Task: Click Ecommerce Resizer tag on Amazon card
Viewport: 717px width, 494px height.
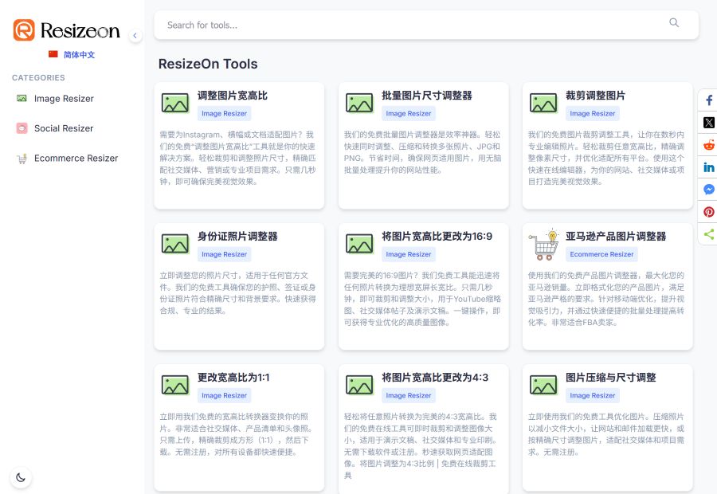Action: click(601, 254)
